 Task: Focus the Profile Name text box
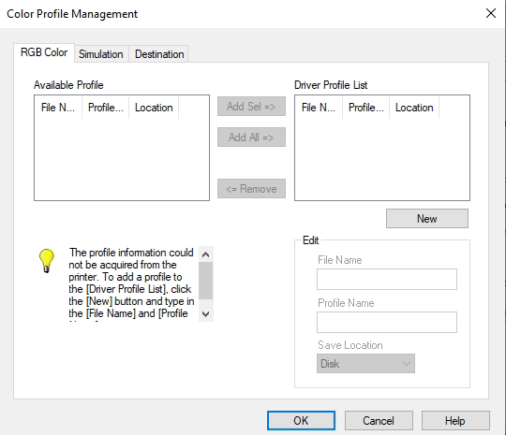click(387, 322)
